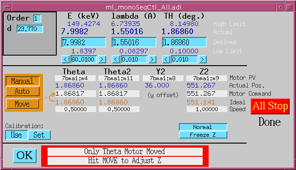Image resolution: width=296 pixels, height=170 pixels.
Task: Click Set under Calibration
Action: click(x=39, y=135)
